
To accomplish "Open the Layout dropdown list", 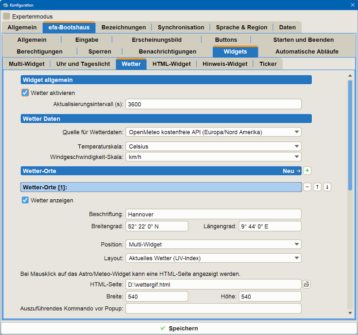I will (213, 258).
